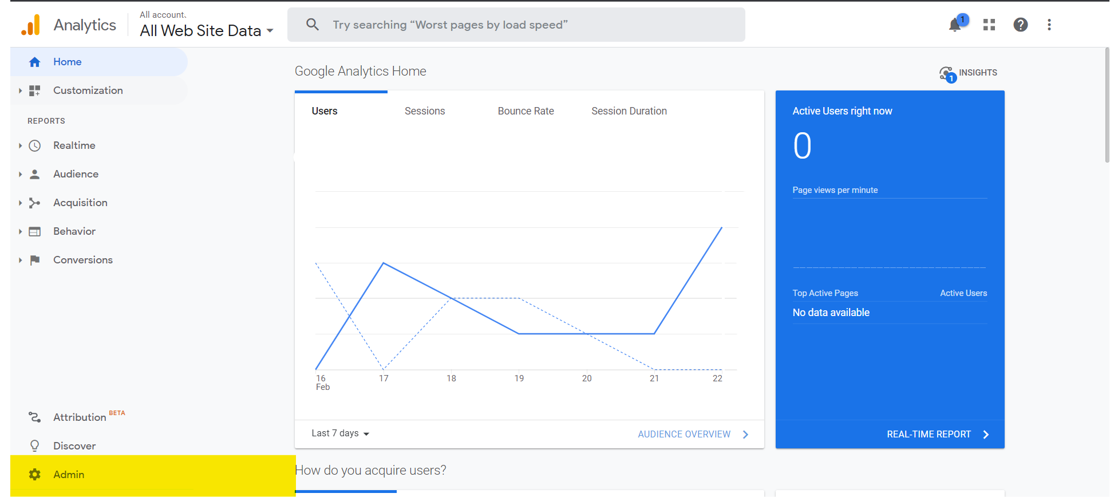1110x501 pixels.
Task: Click the No data available text
Action: (x=831, y=313)
